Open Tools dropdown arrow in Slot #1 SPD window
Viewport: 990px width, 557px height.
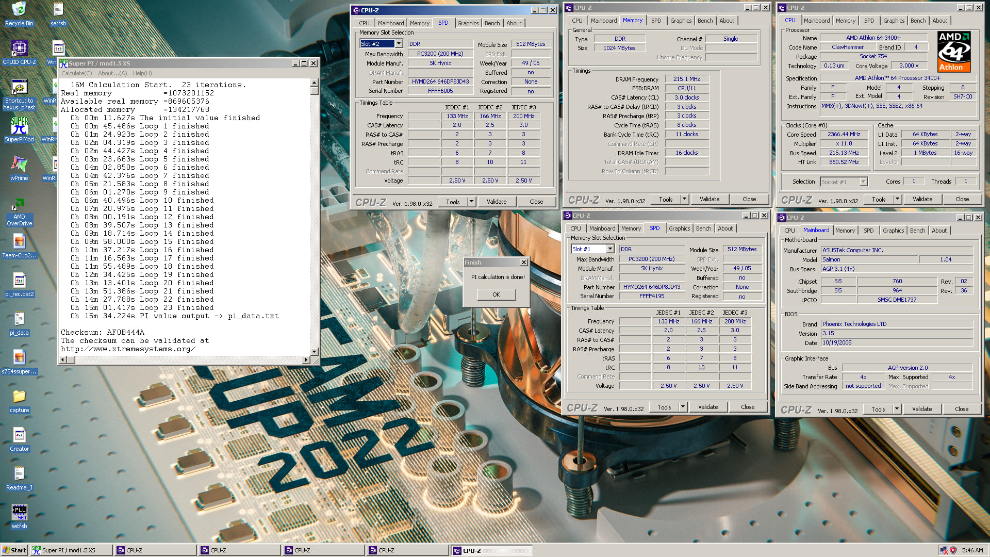[x=683, y=407]
